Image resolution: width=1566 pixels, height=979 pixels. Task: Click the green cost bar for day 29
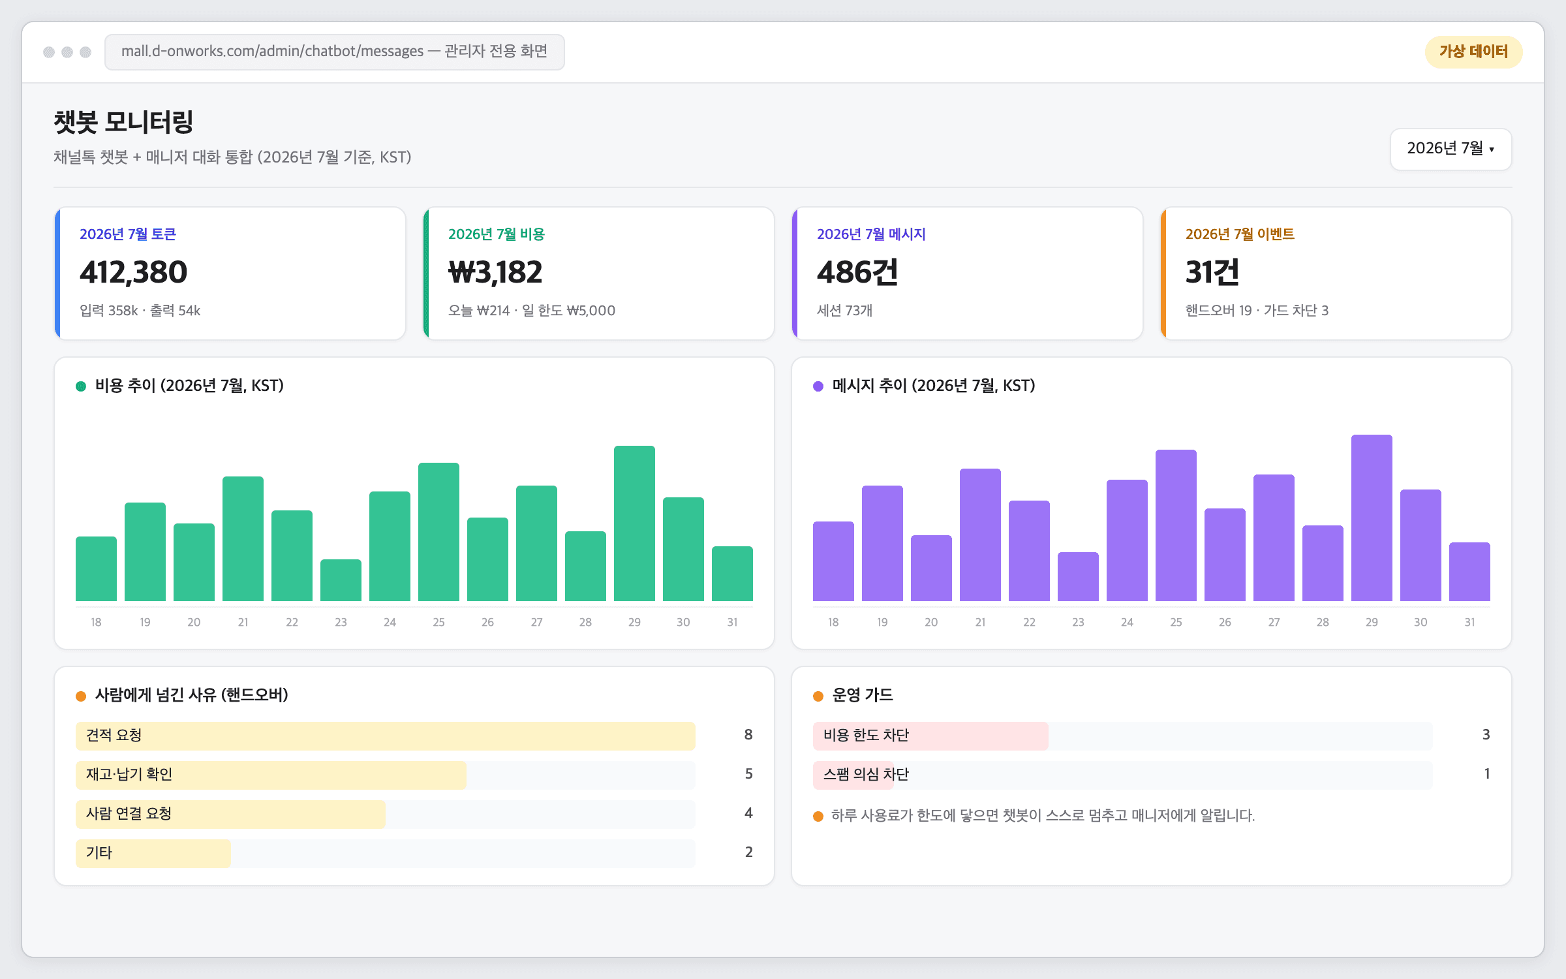click(634, 523)
